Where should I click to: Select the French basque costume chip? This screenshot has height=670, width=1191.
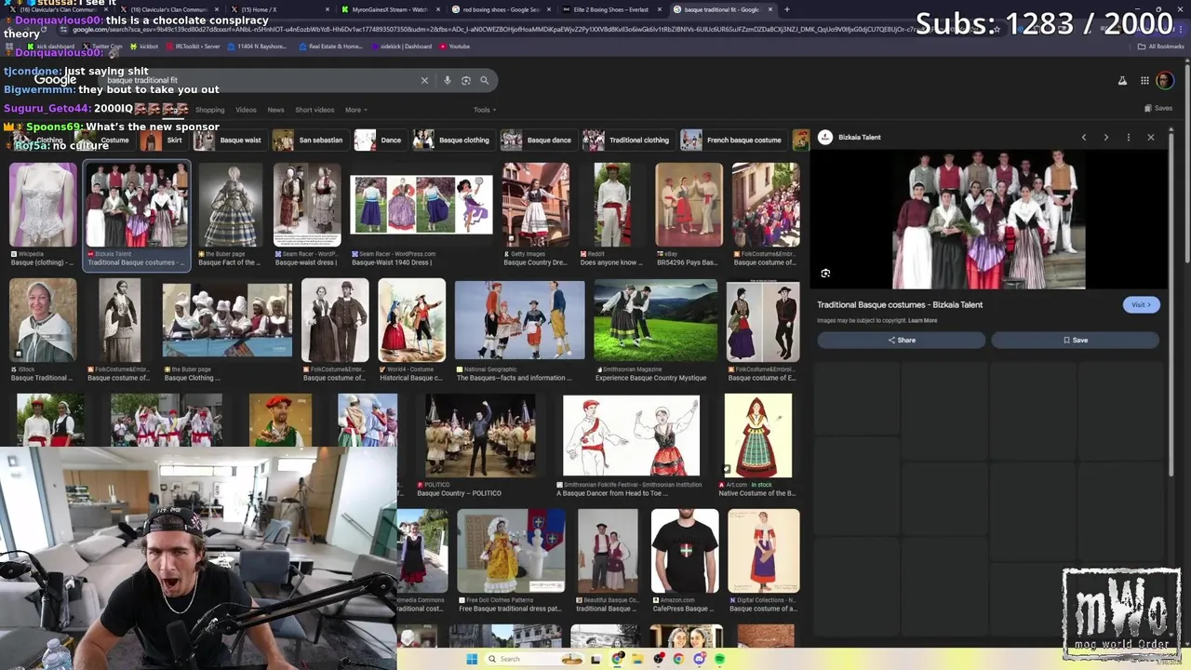pos(733,141)
